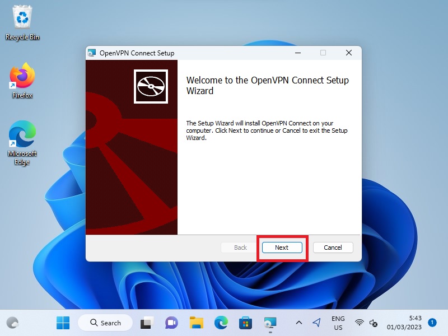This screenshot has height=336, width=448.
Task: Open the notification count badge
Action: coord(432,323)
